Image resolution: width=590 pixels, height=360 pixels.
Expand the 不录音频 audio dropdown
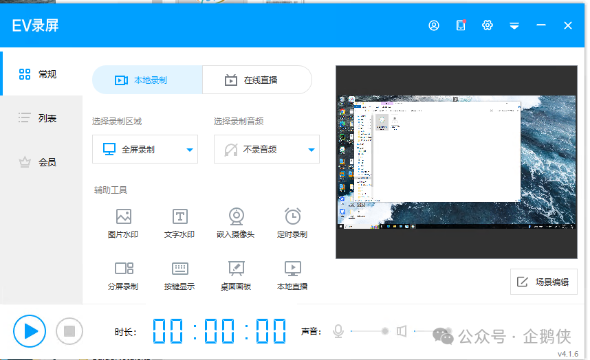pyautogui.click(x=267, y=149)
